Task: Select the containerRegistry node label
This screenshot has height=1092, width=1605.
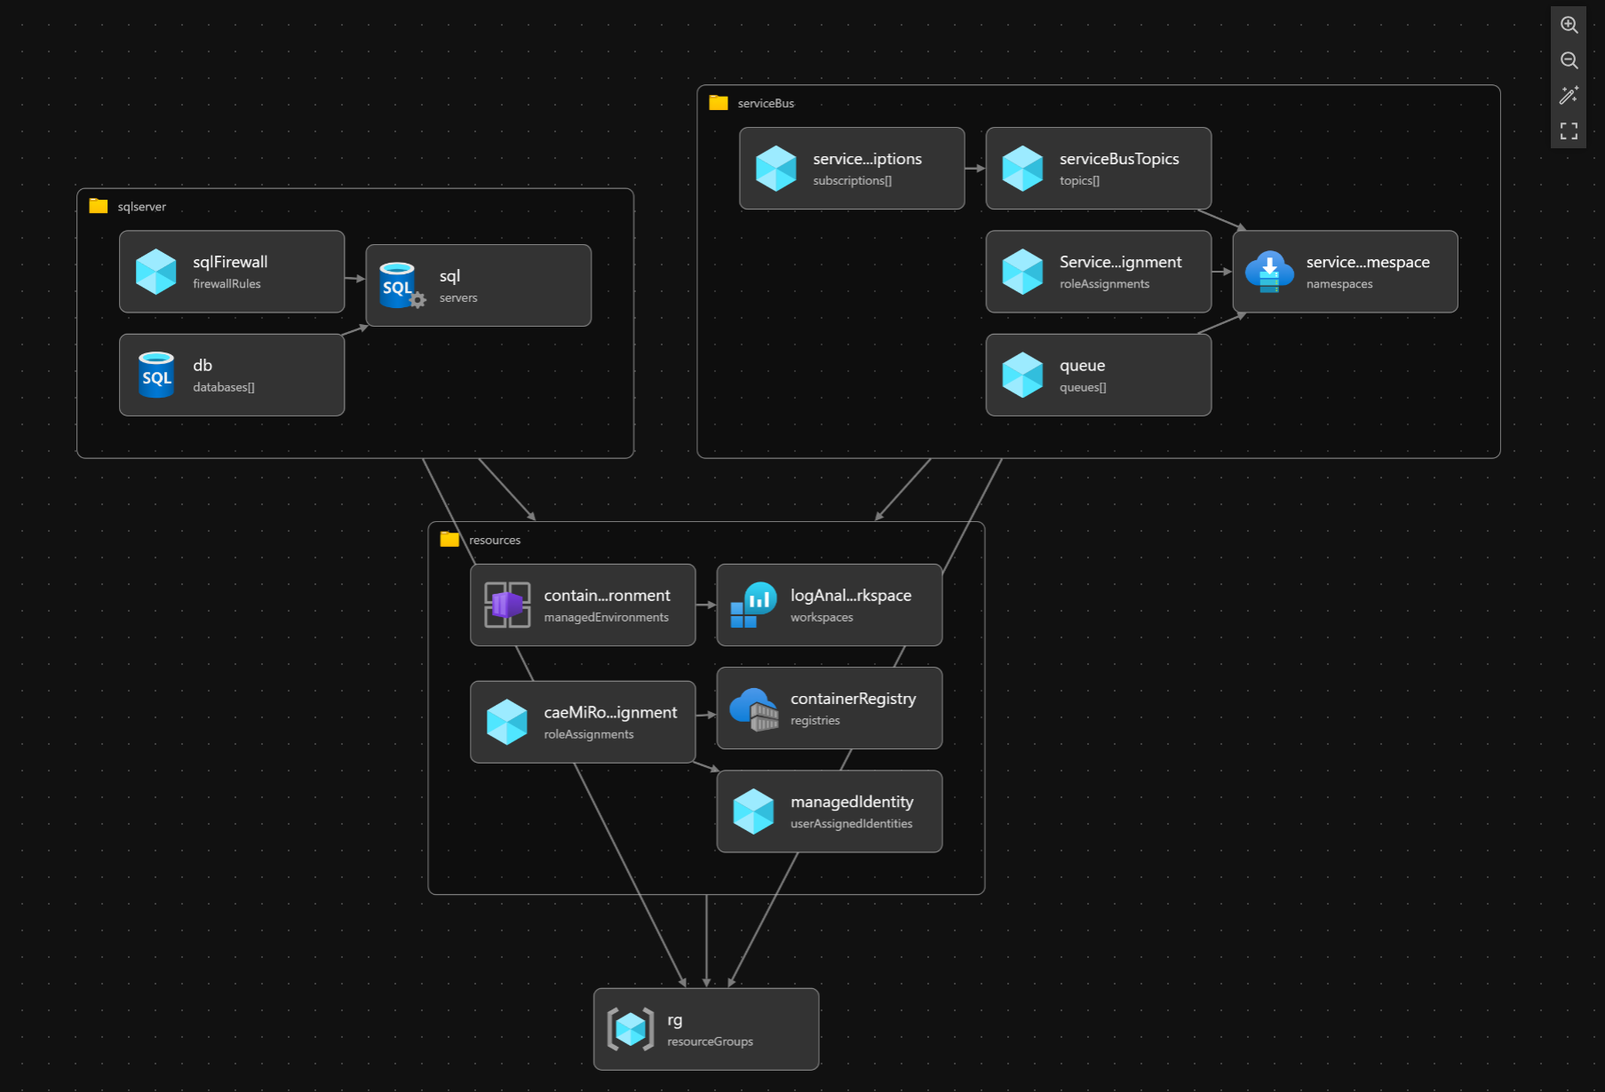Action: [x=853, y=699]
